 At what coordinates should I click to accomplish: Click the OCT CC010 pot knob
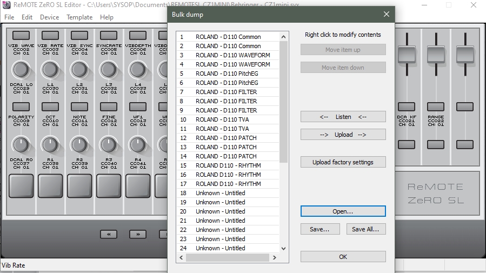pos(50,144)
